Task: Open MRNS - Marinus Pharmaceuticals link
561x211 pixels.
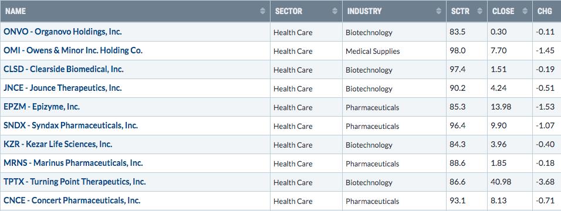Action: tap(73, 163)
